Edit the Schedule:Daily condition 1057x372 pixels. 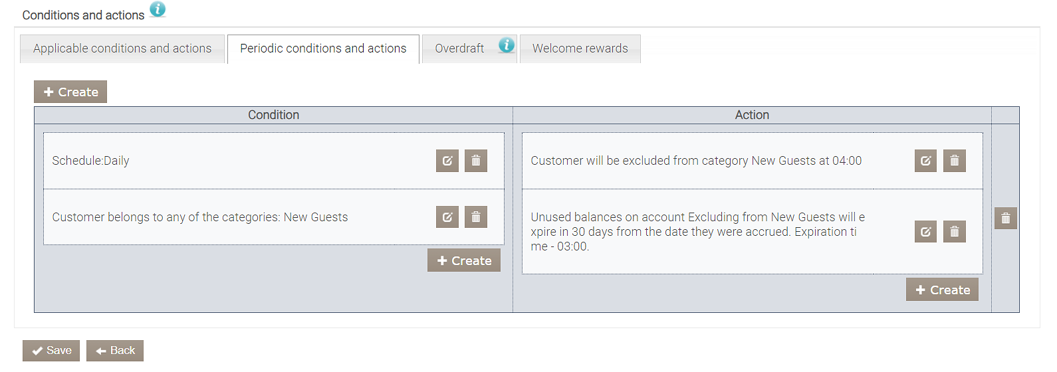(447, 161)
